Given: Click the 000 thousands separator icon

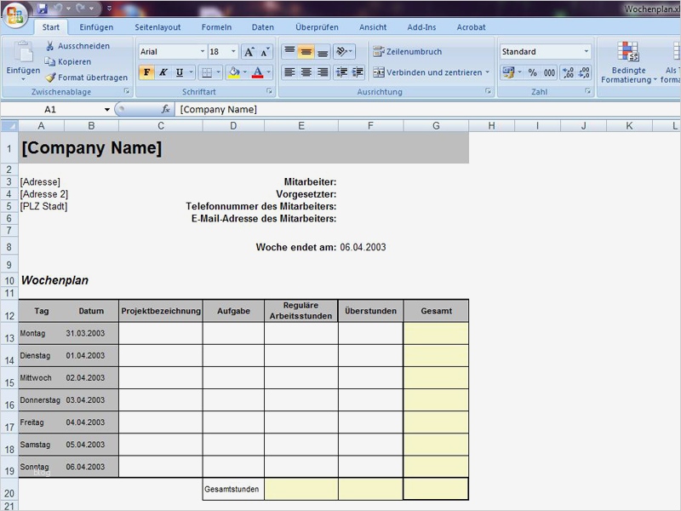Looking at the screenshot, I should point(549,72).
